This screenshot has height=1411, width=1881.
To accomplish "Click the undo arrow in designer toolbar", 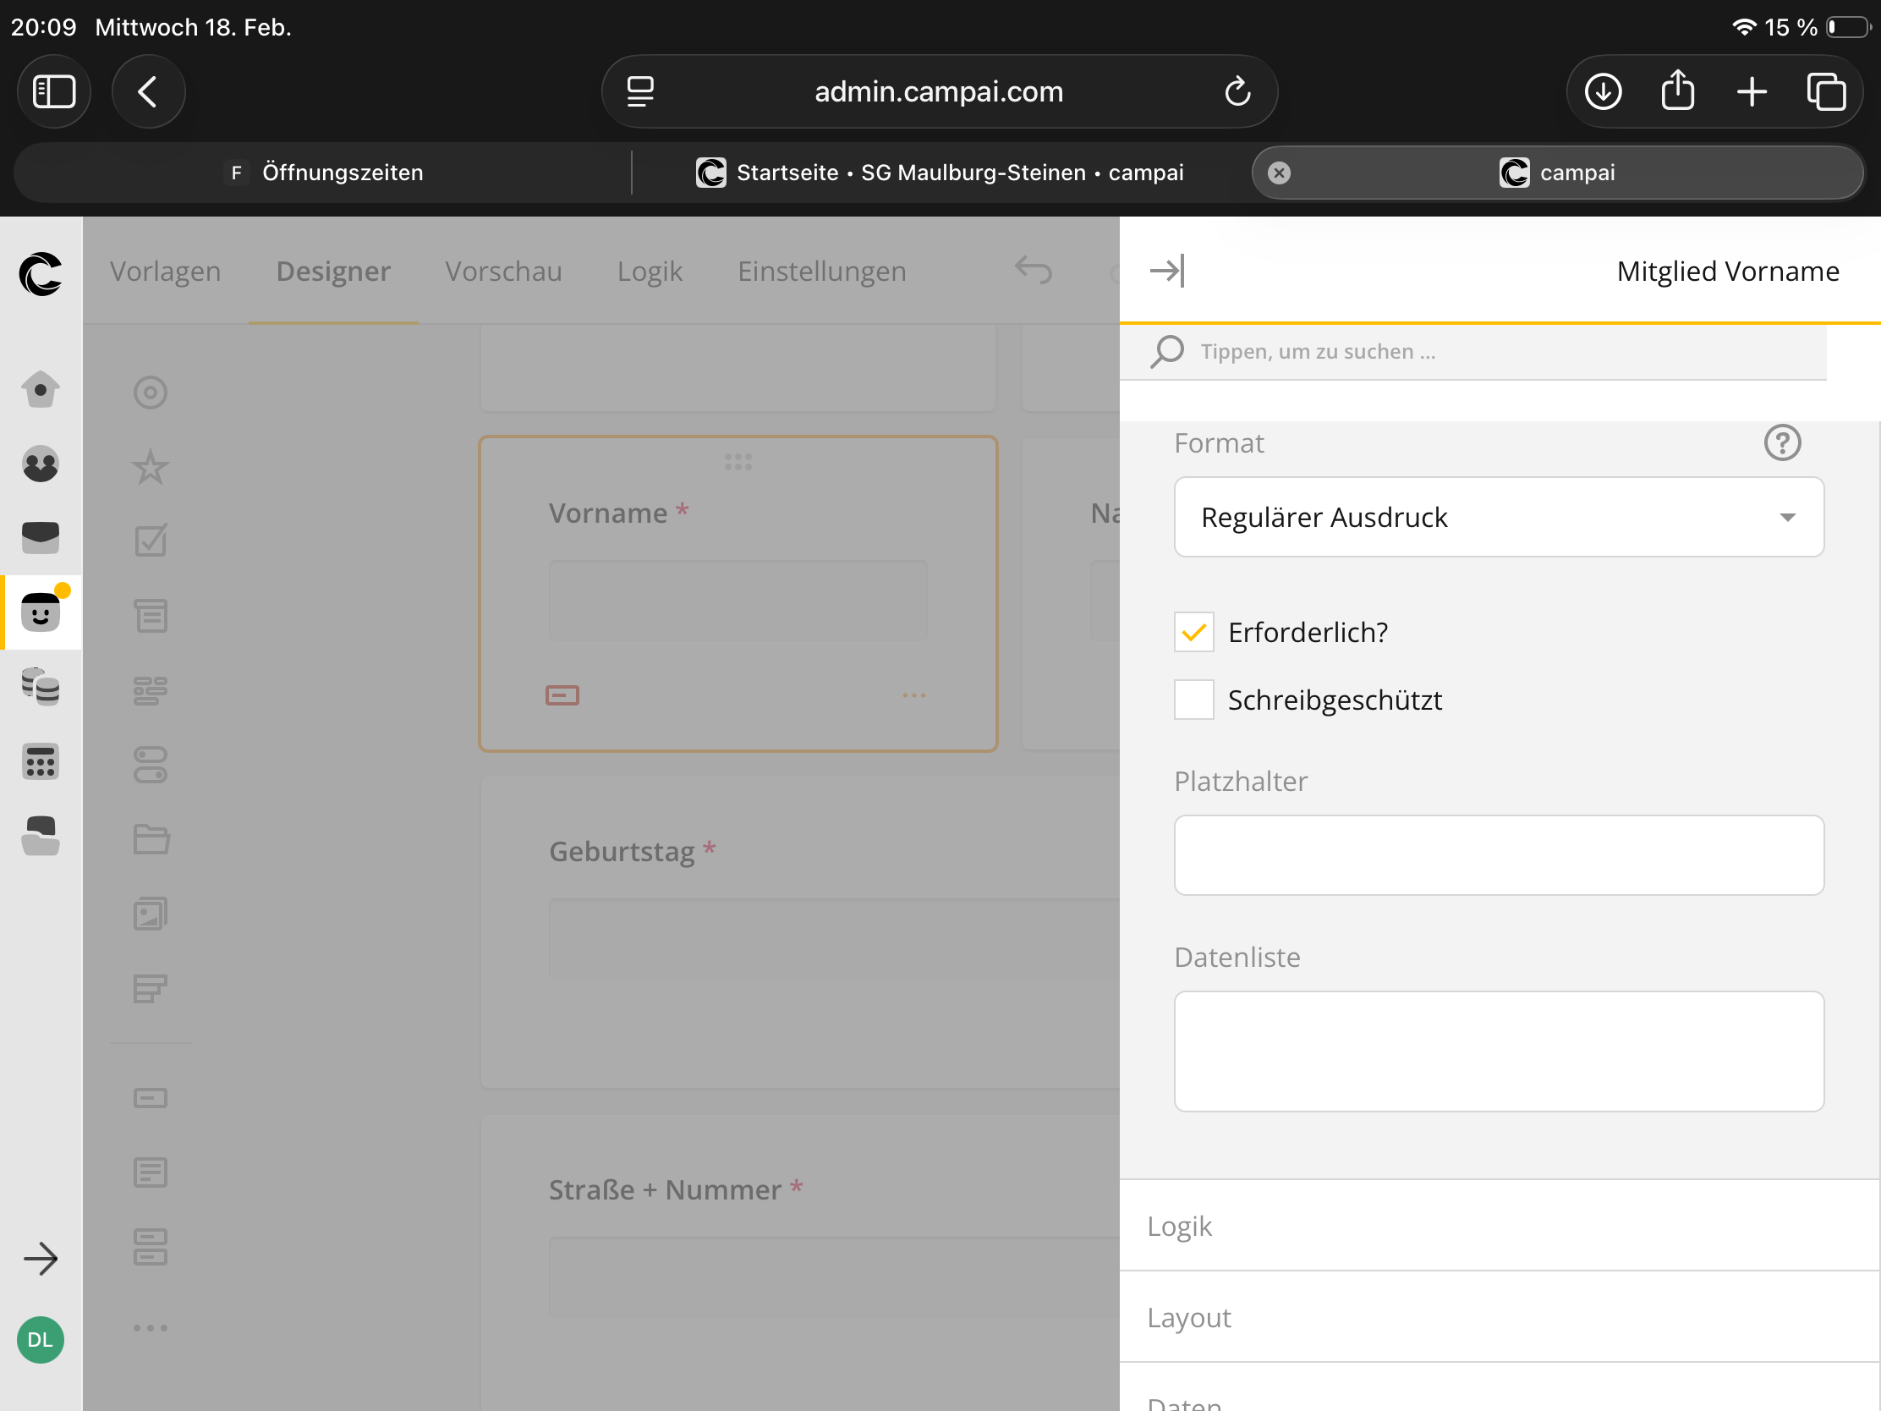I will (x=1034, y=272).
